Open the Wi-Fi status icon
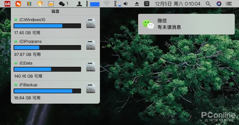Image resolution: width=239 pixels, height=125 pixels. 107,4
